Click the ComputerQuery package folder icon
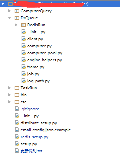Screen dimensions: 120x155 click(17, 11)
